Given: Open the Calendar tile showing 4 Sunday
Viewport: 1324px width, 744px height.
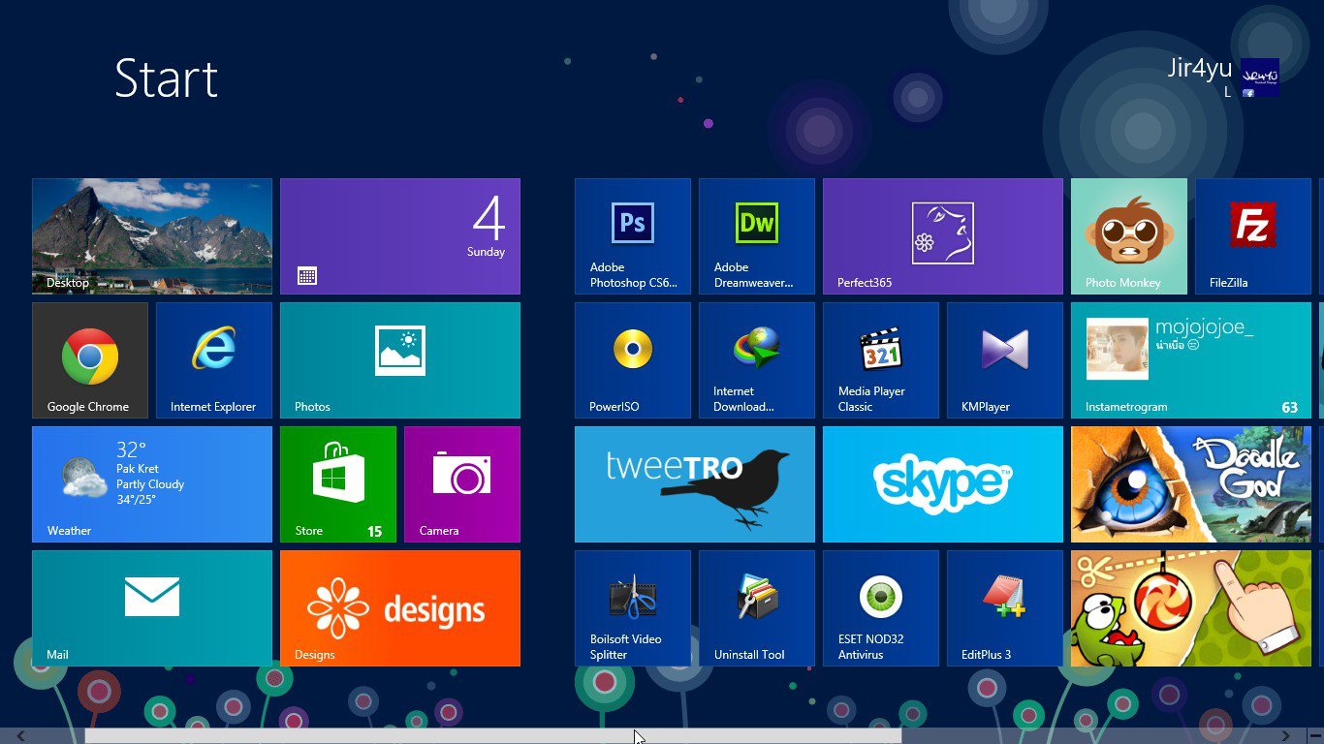Looking at the screenshot, I should coord(400,236).
